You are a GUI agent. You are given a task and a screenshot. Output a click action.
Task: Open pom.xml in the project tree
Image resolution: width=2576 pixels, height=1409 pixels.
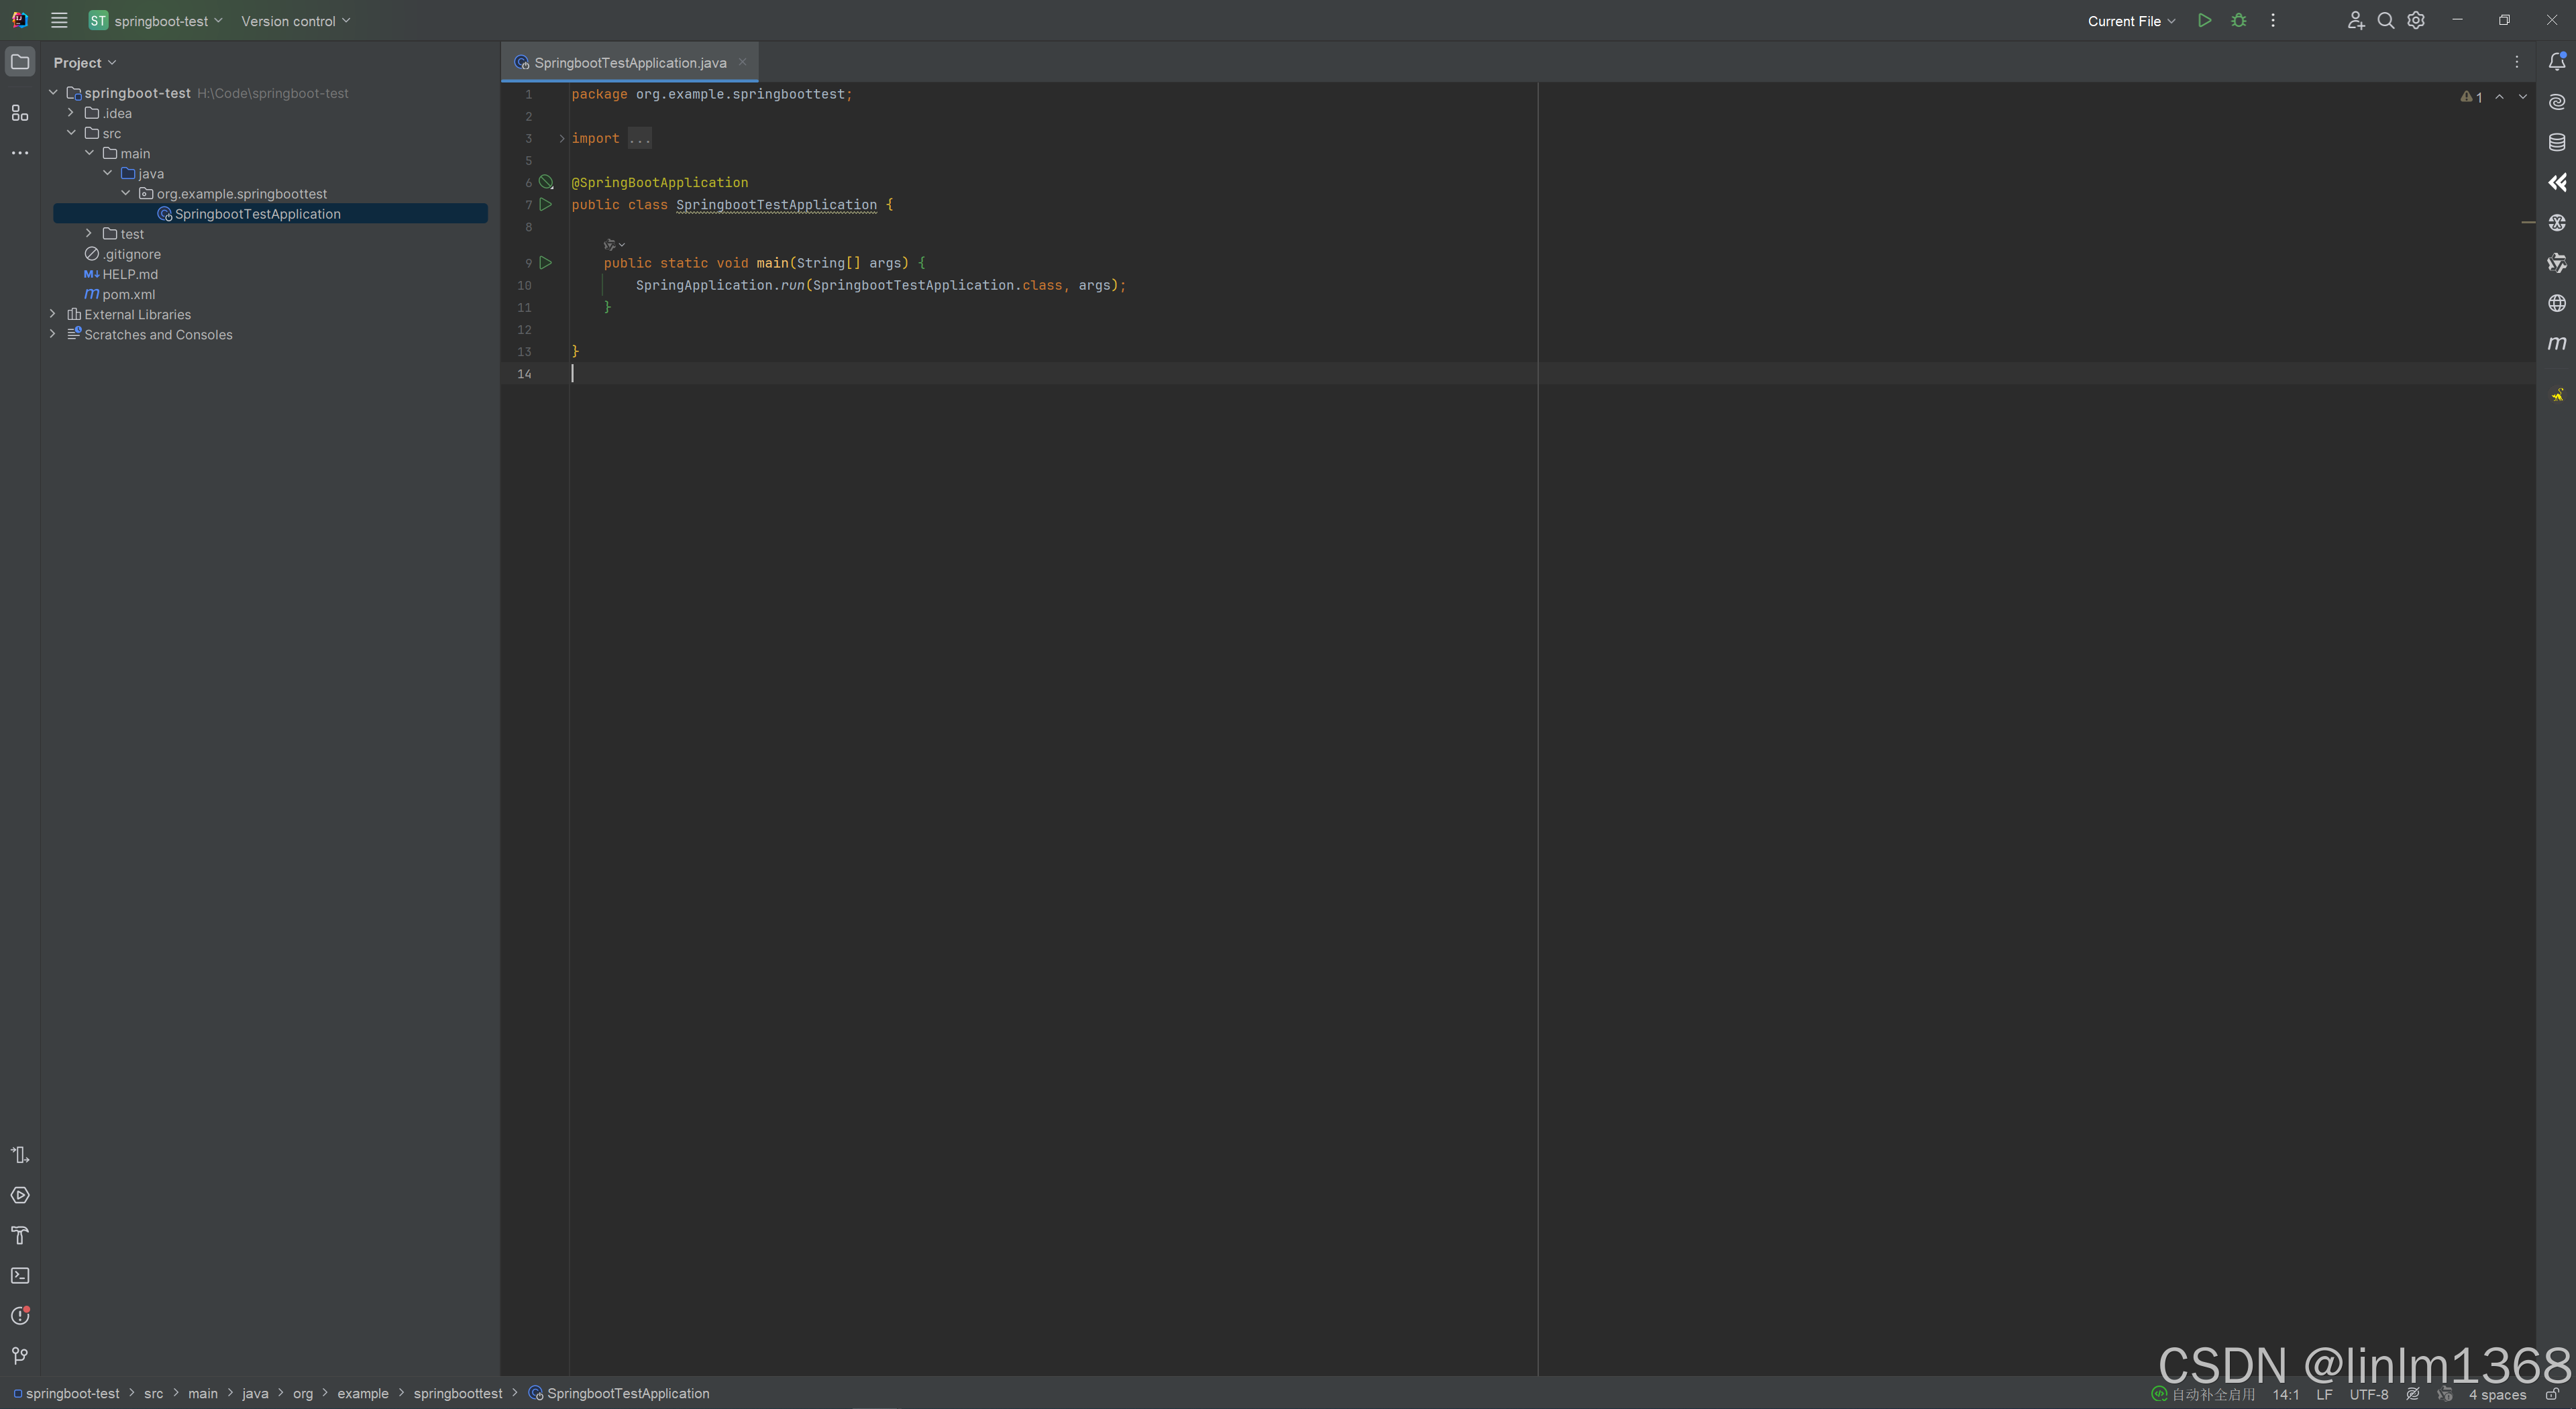(x=128, y=294)
